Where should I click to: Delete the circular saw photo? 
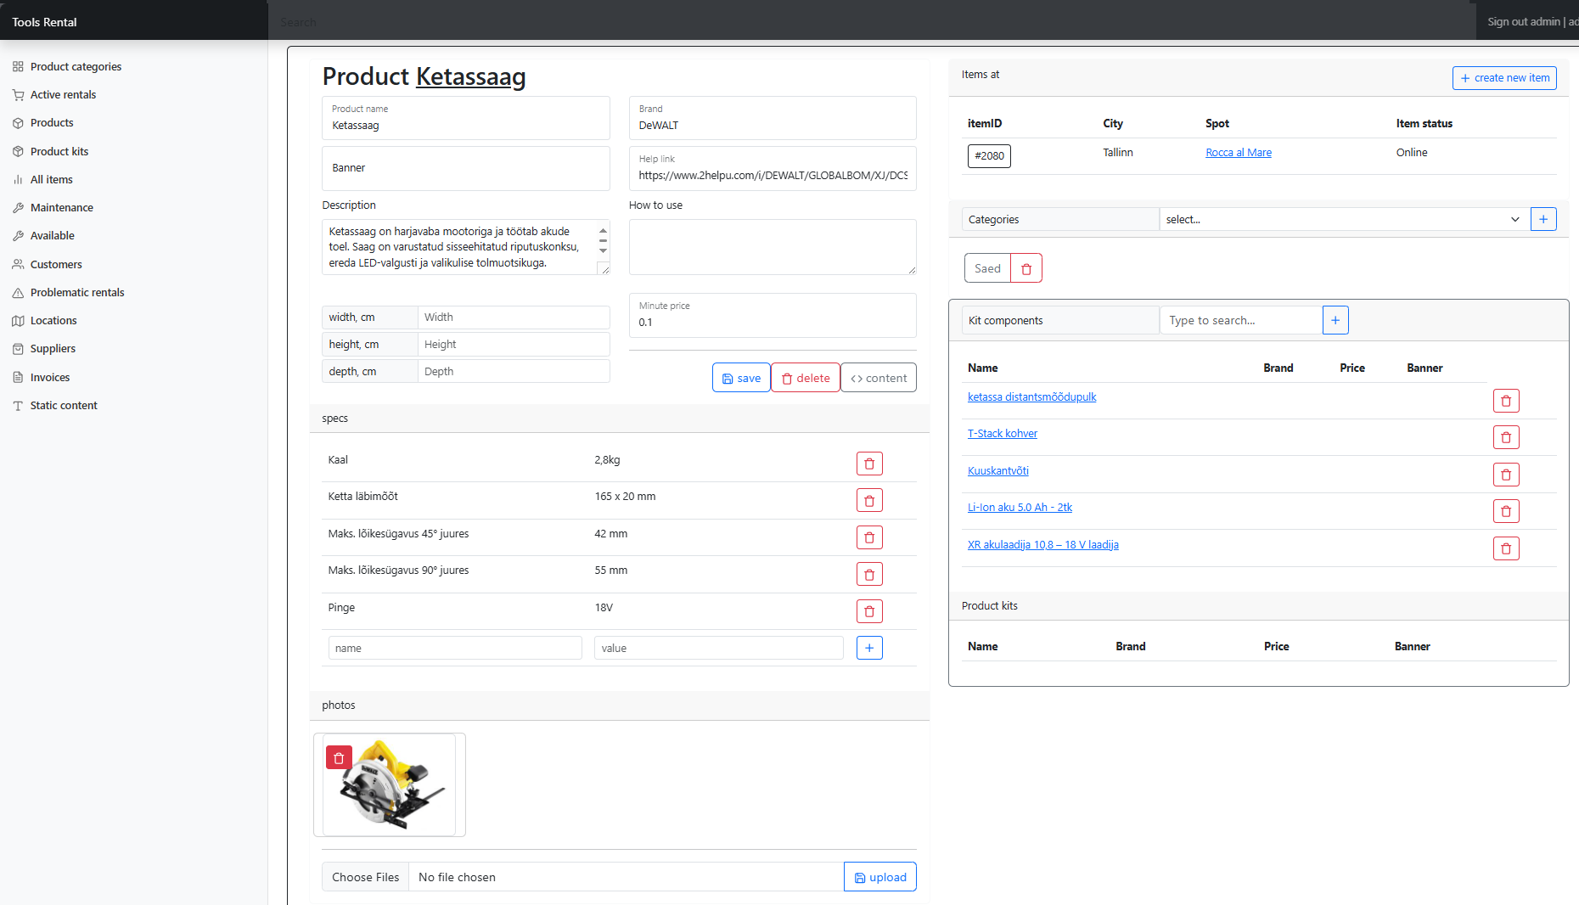coord(339,757)
